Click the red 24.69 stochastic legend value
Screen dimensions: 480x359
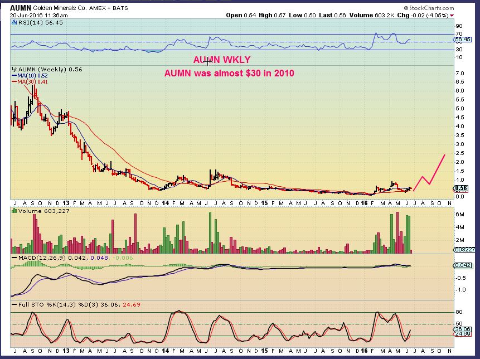[132, 305]
